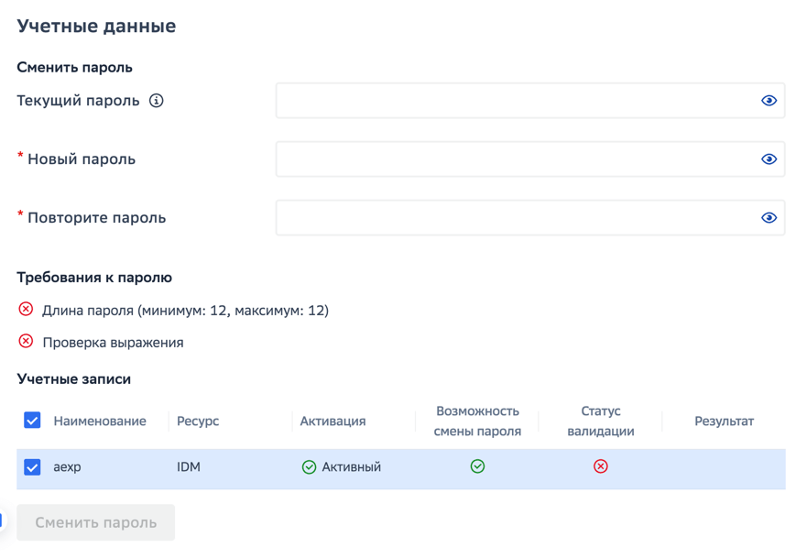Click into the Повторите пароль input field
Image resolution: width=796 pixels, height=558 pixels.
coord(530,217)
